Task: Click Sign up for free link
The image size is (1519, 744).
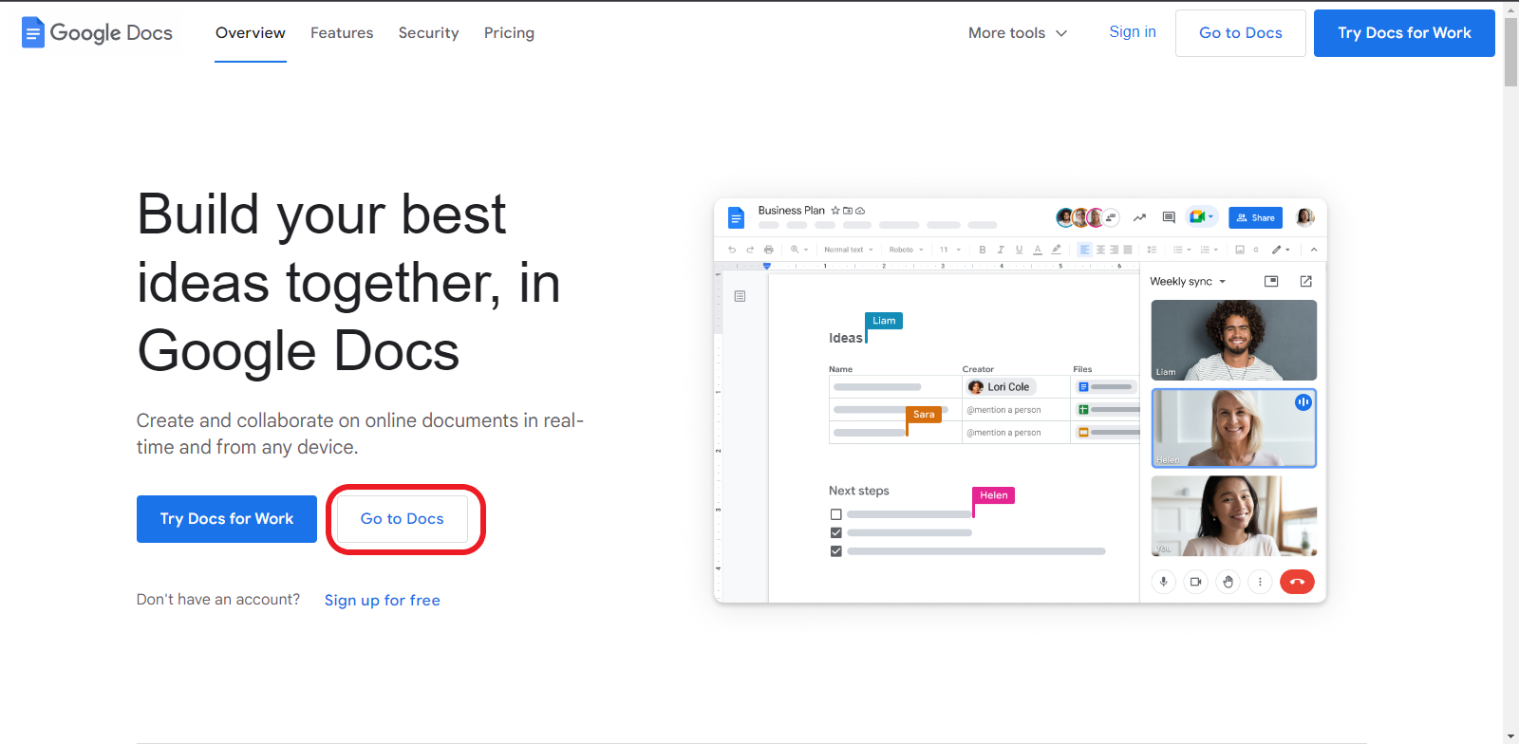Action: (383, 600)
